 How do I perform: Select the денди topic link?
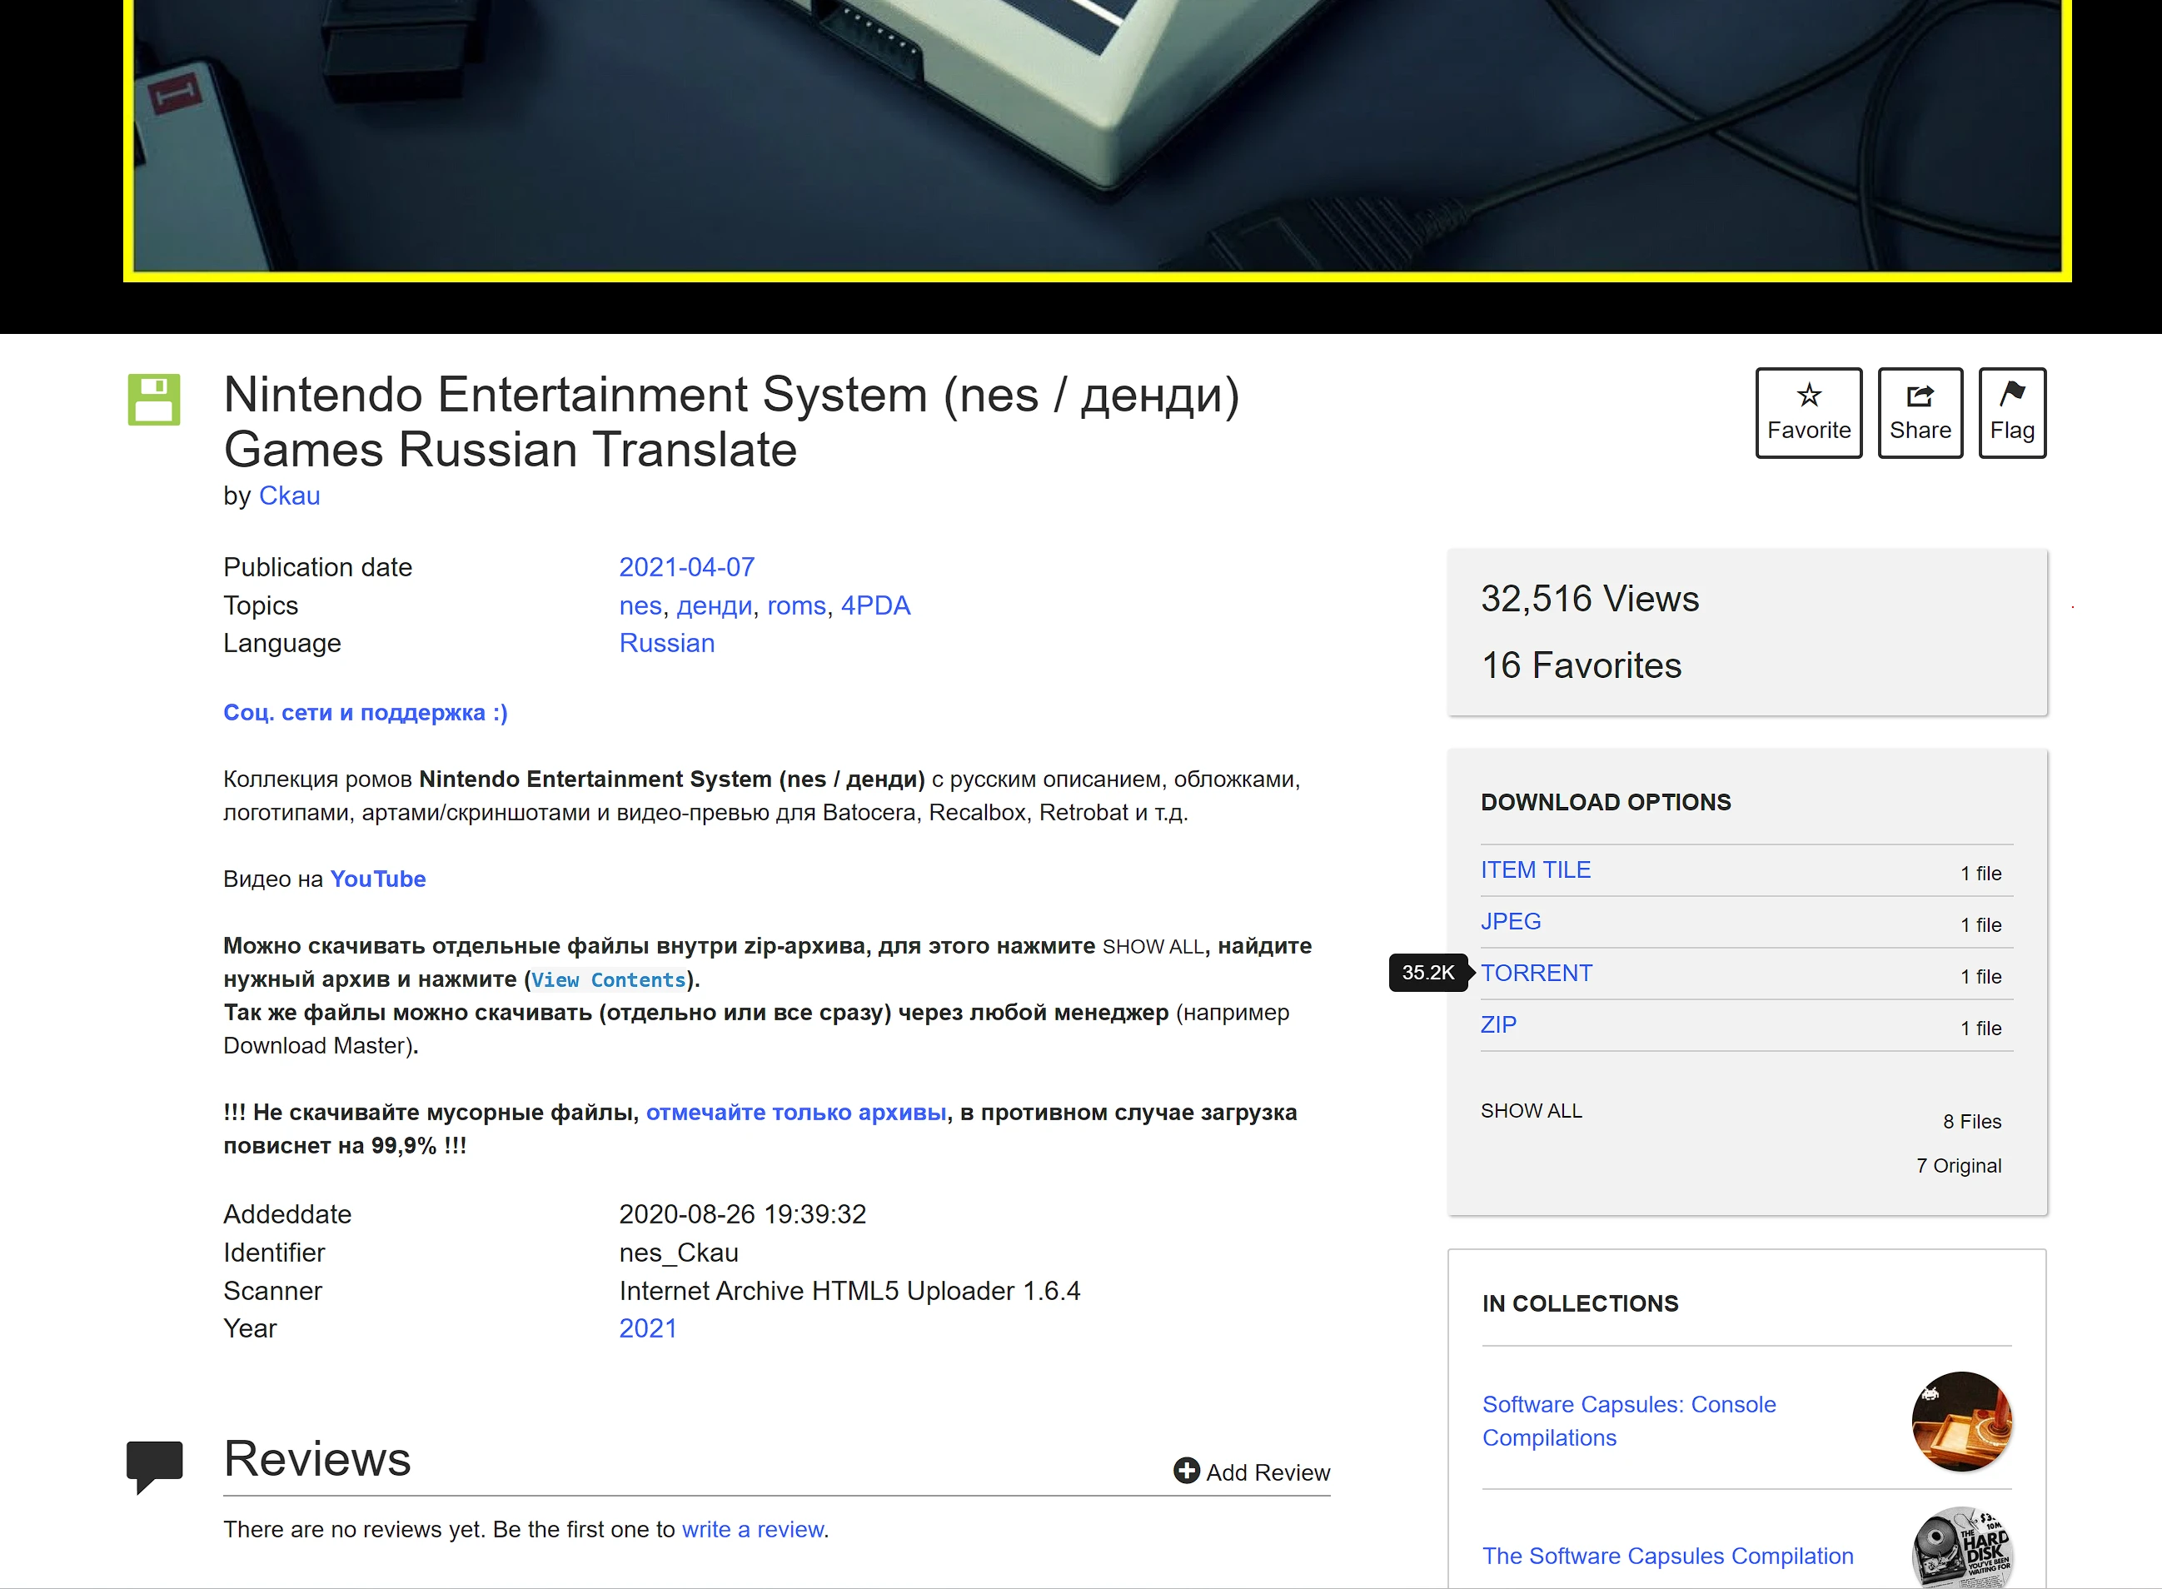click(x=715, y=606)
